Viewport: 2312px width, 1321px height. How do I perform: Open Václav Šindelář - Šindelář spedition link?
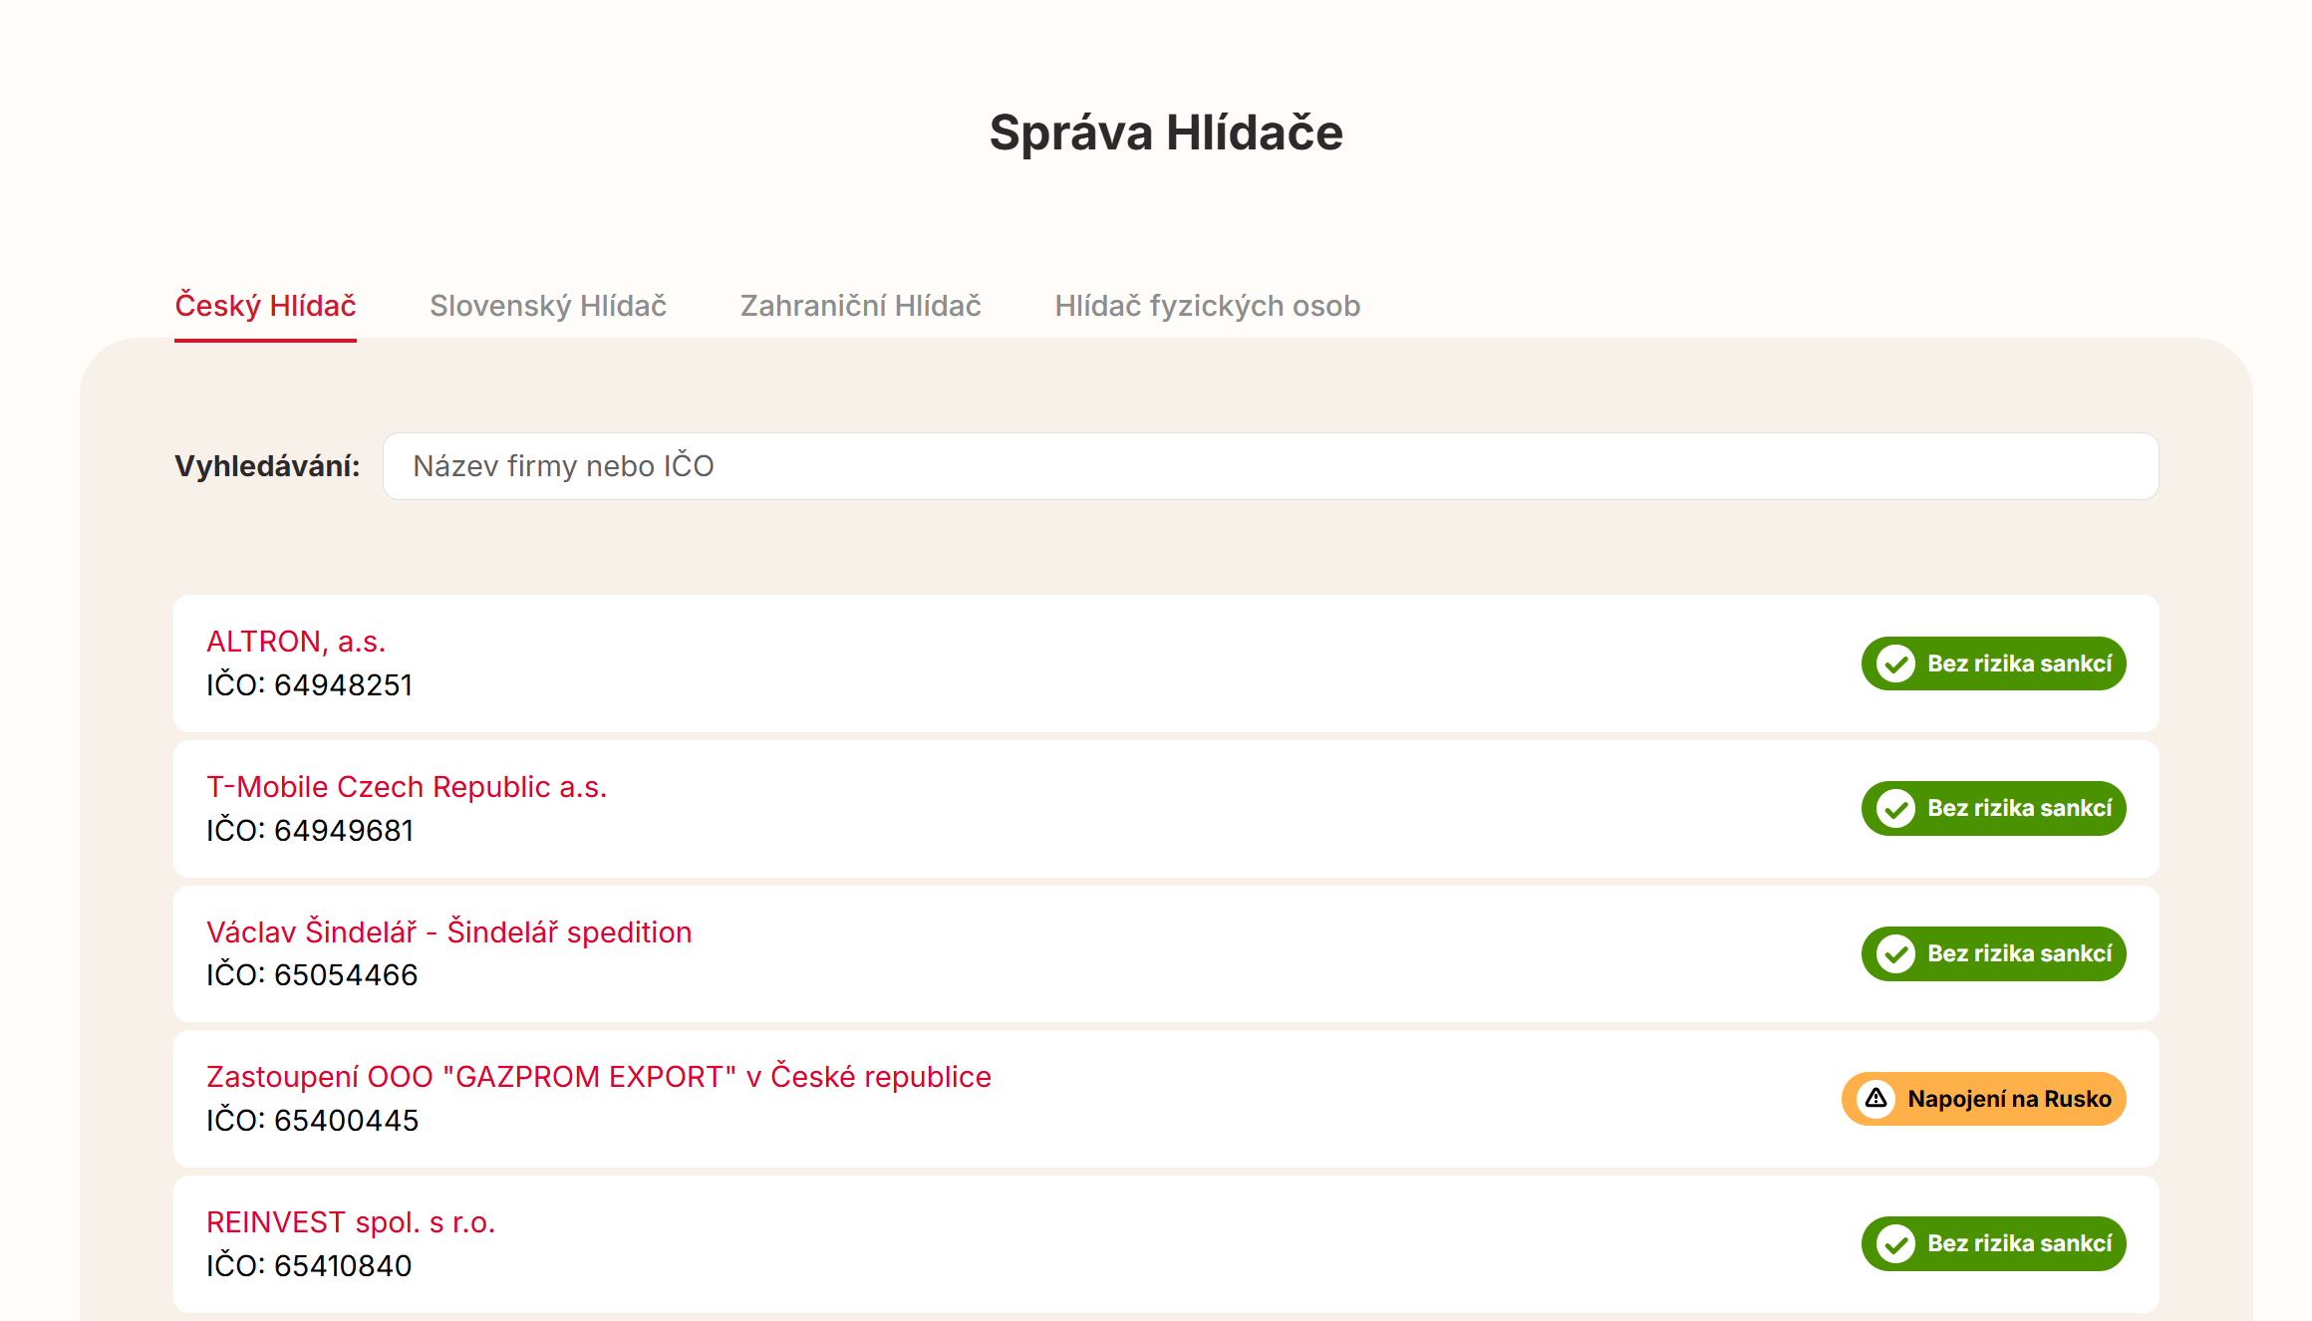point(448,932)
